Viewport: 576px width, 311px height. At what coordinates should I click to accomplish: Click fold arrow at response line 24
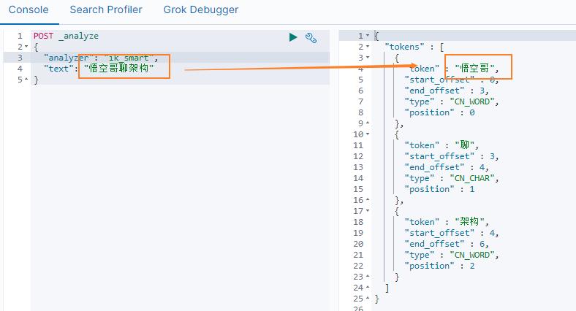tap(368, 288)
